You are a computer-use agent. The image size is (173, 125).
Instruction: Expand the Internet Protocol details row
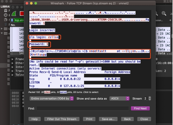pyautogui.click(x=12, y=67)
